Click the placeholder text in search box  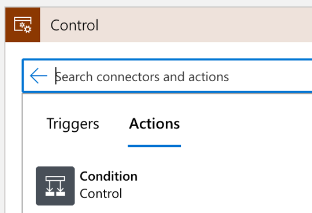[x=143, y=77]
